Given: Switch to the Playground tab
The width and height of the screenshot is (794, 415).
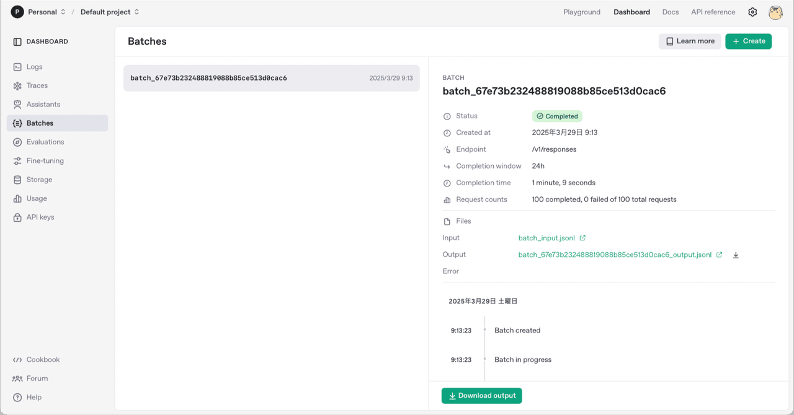Looking at the screenshot, I should 582,12.
